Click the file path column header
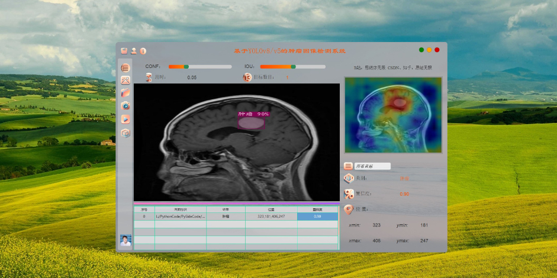Image resolution: width=557 pixels, height=278 pixels. 181,209
